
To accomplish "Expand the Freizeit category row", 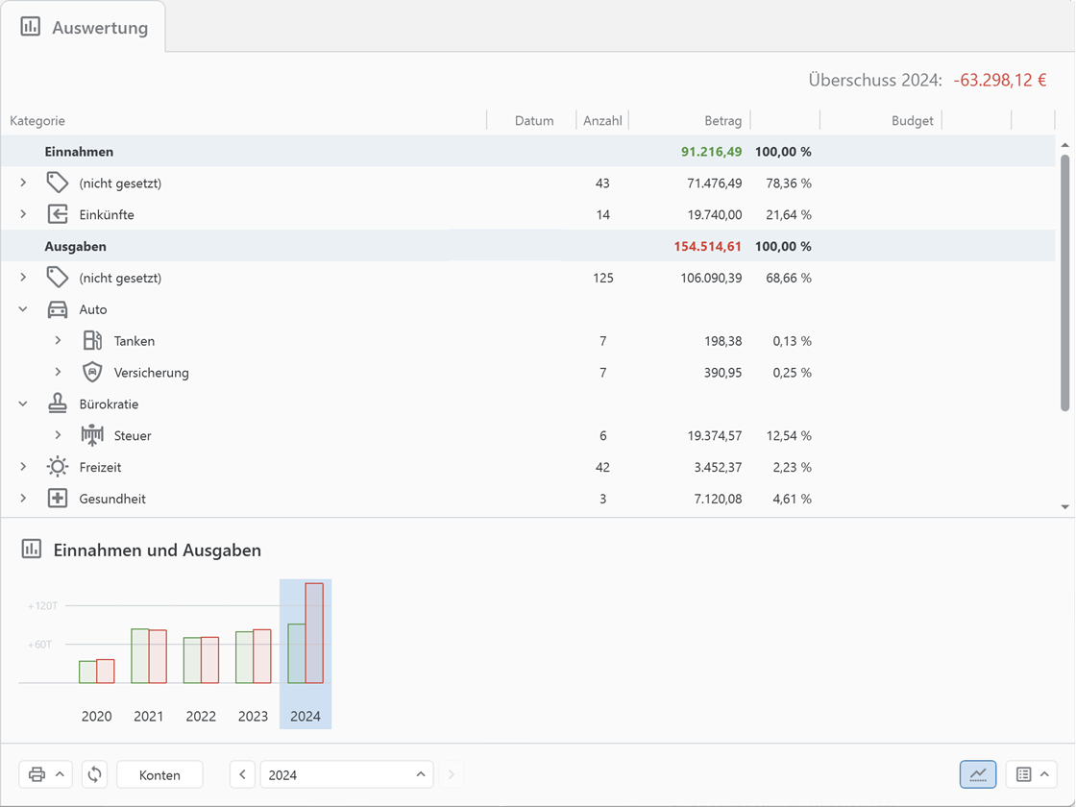I will coord(23,467).
